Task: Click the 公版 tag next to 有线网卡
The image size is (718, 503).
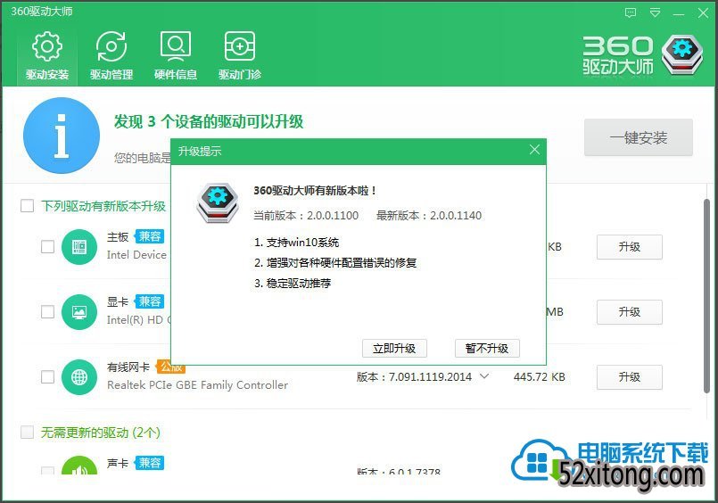Action: pyautogui.click(x=170, y=367)
